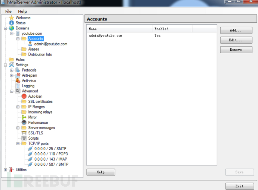This screenshot has width=258, height=190.
Task: Select Incoming relays in the tree
Action: coord(40,112)
